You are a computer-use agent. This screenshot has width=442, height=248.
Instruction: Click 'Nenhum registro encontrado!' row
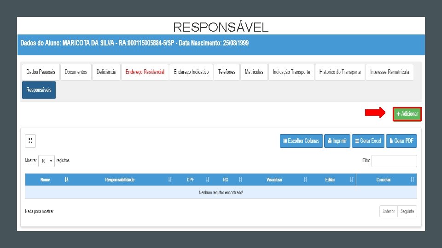(221, 192)
